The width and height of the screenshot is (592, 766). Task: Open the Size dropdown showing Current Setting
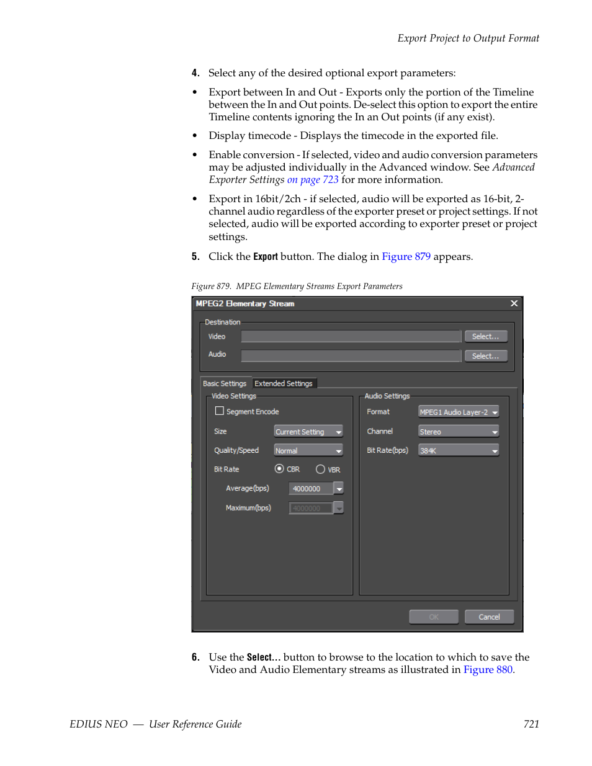pyautogui.click(x=308, y=432)
